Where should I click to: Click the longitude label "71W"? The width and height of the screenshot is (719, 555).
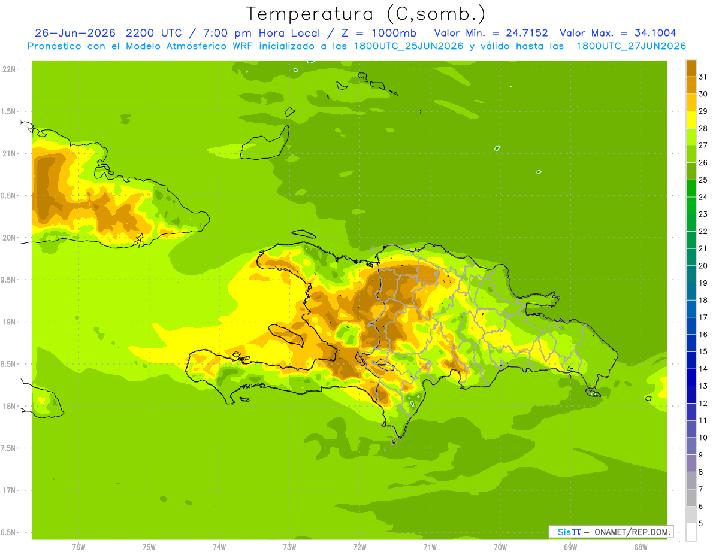coord(430,547)
